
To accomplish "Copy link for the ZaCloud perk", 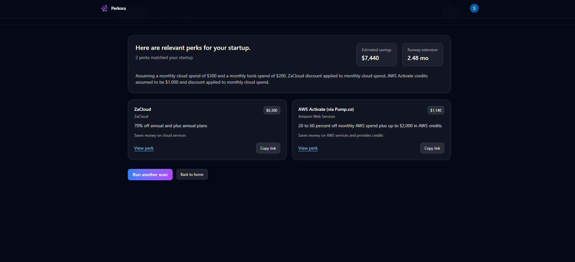I will point(268,148).
